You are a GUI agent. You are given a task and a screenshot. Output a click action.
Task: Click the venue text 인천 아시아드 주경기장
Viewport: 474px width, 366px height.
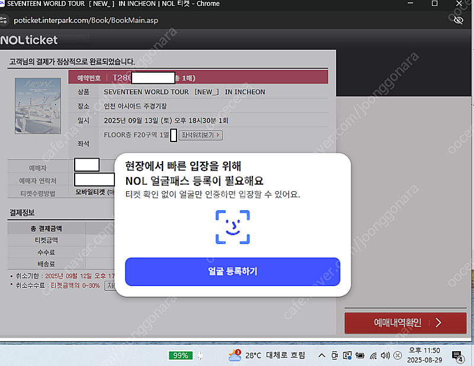tap(135, 106)
